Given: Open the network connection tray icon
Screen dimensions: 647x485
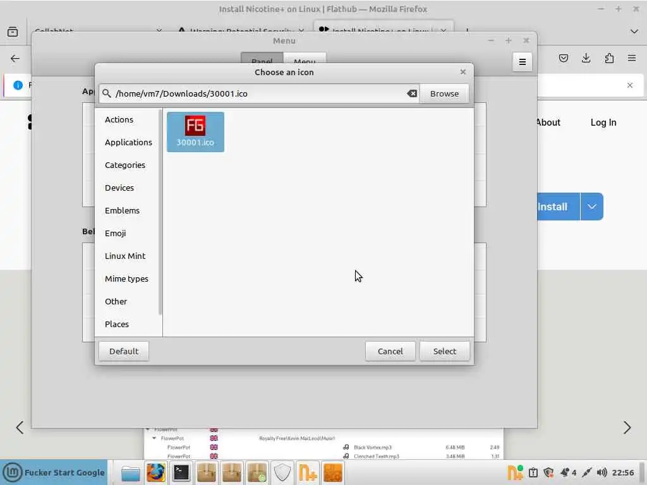Looking at the screenshot, I should pyautogui.click(x=587, y=472).
